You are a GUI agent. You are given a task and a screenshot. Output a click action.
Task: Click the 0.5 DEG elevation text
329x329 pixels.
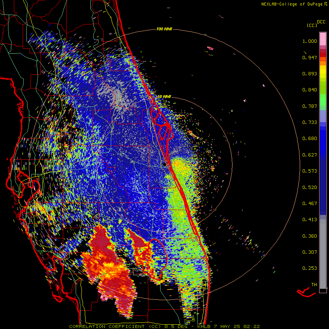pos(176,326)
